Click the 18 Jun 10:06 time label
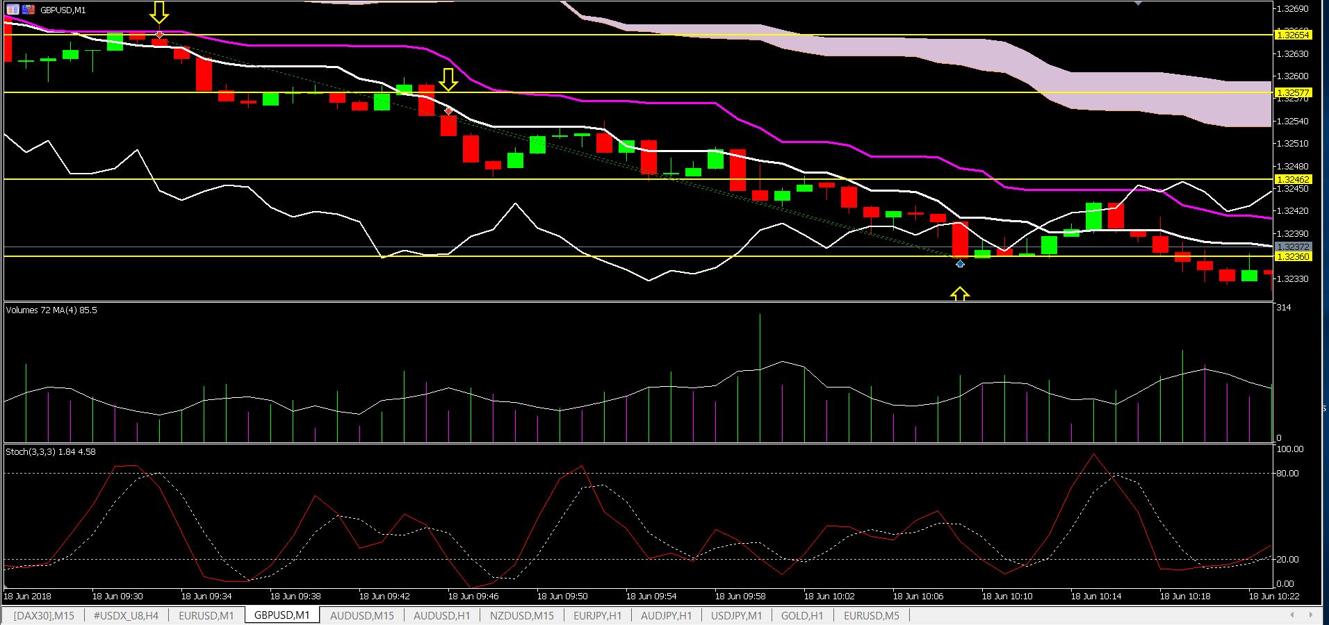1329x625 pixels. [918, 597]
